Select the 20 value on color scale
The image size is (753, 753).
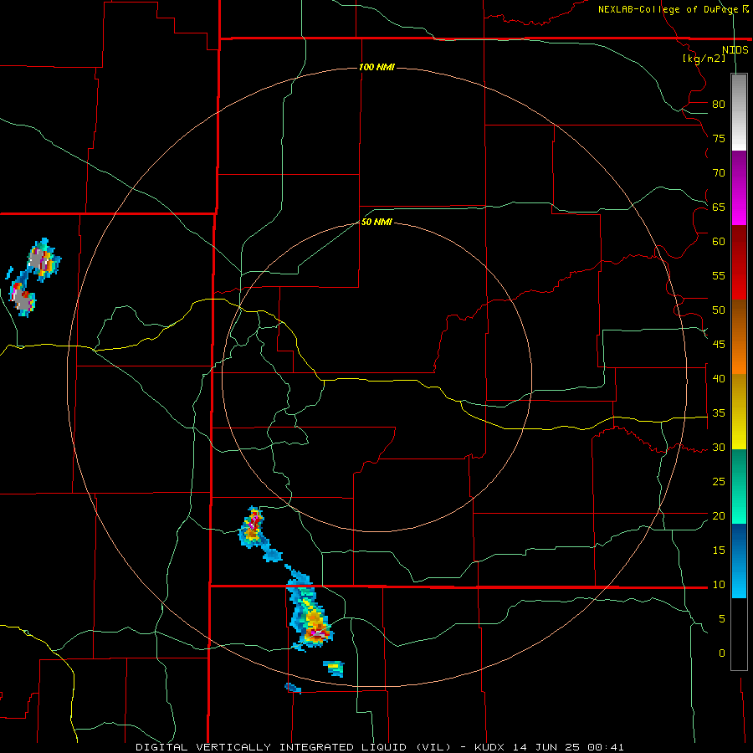pyautogui.click(x=719, y=515)
